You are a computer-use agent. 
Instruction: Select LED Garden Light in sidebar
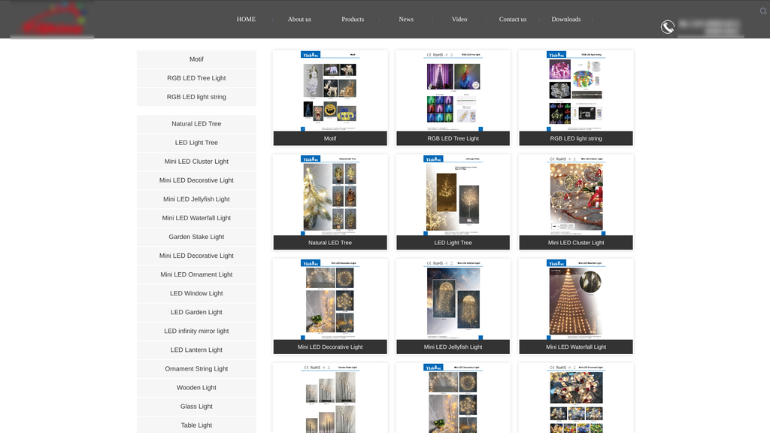(x=196, y=312)
